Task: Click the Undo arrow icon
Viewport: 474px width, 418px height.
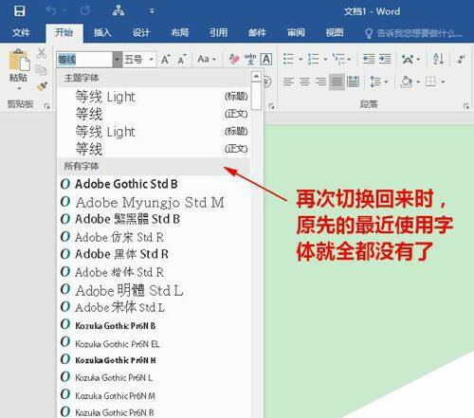Action: pyautogui.click(x=51, y=11)
